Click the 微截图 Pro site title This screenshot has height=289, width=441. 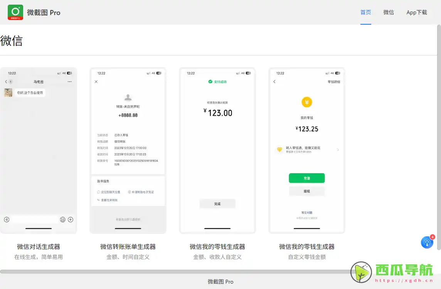coord(44,13)
